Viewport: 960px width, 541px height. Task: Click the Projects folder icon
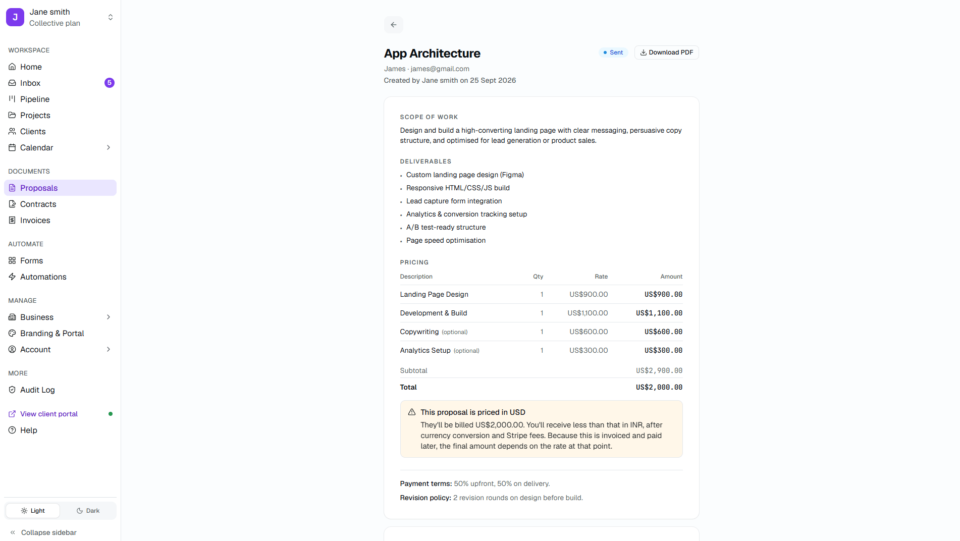tap(12, 115)
